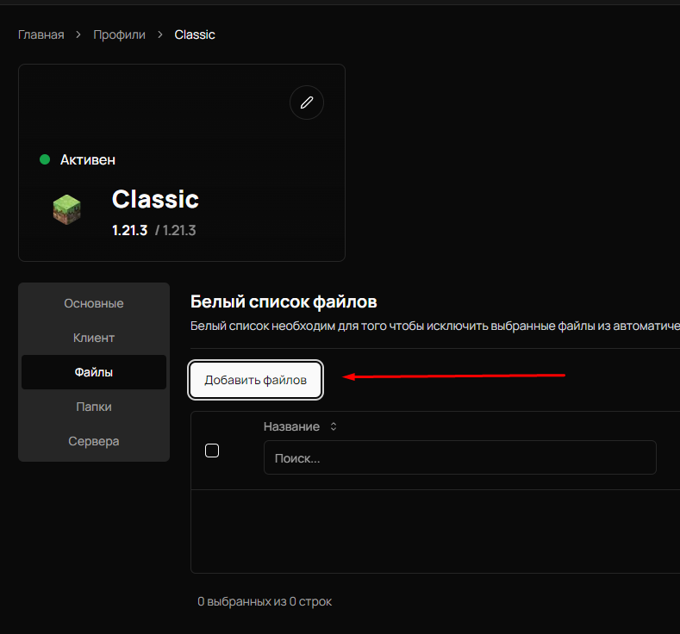Switch to the Основные section
Image resolution: width=680 pixels, height=634 pixels.
[x=94, y=303]
